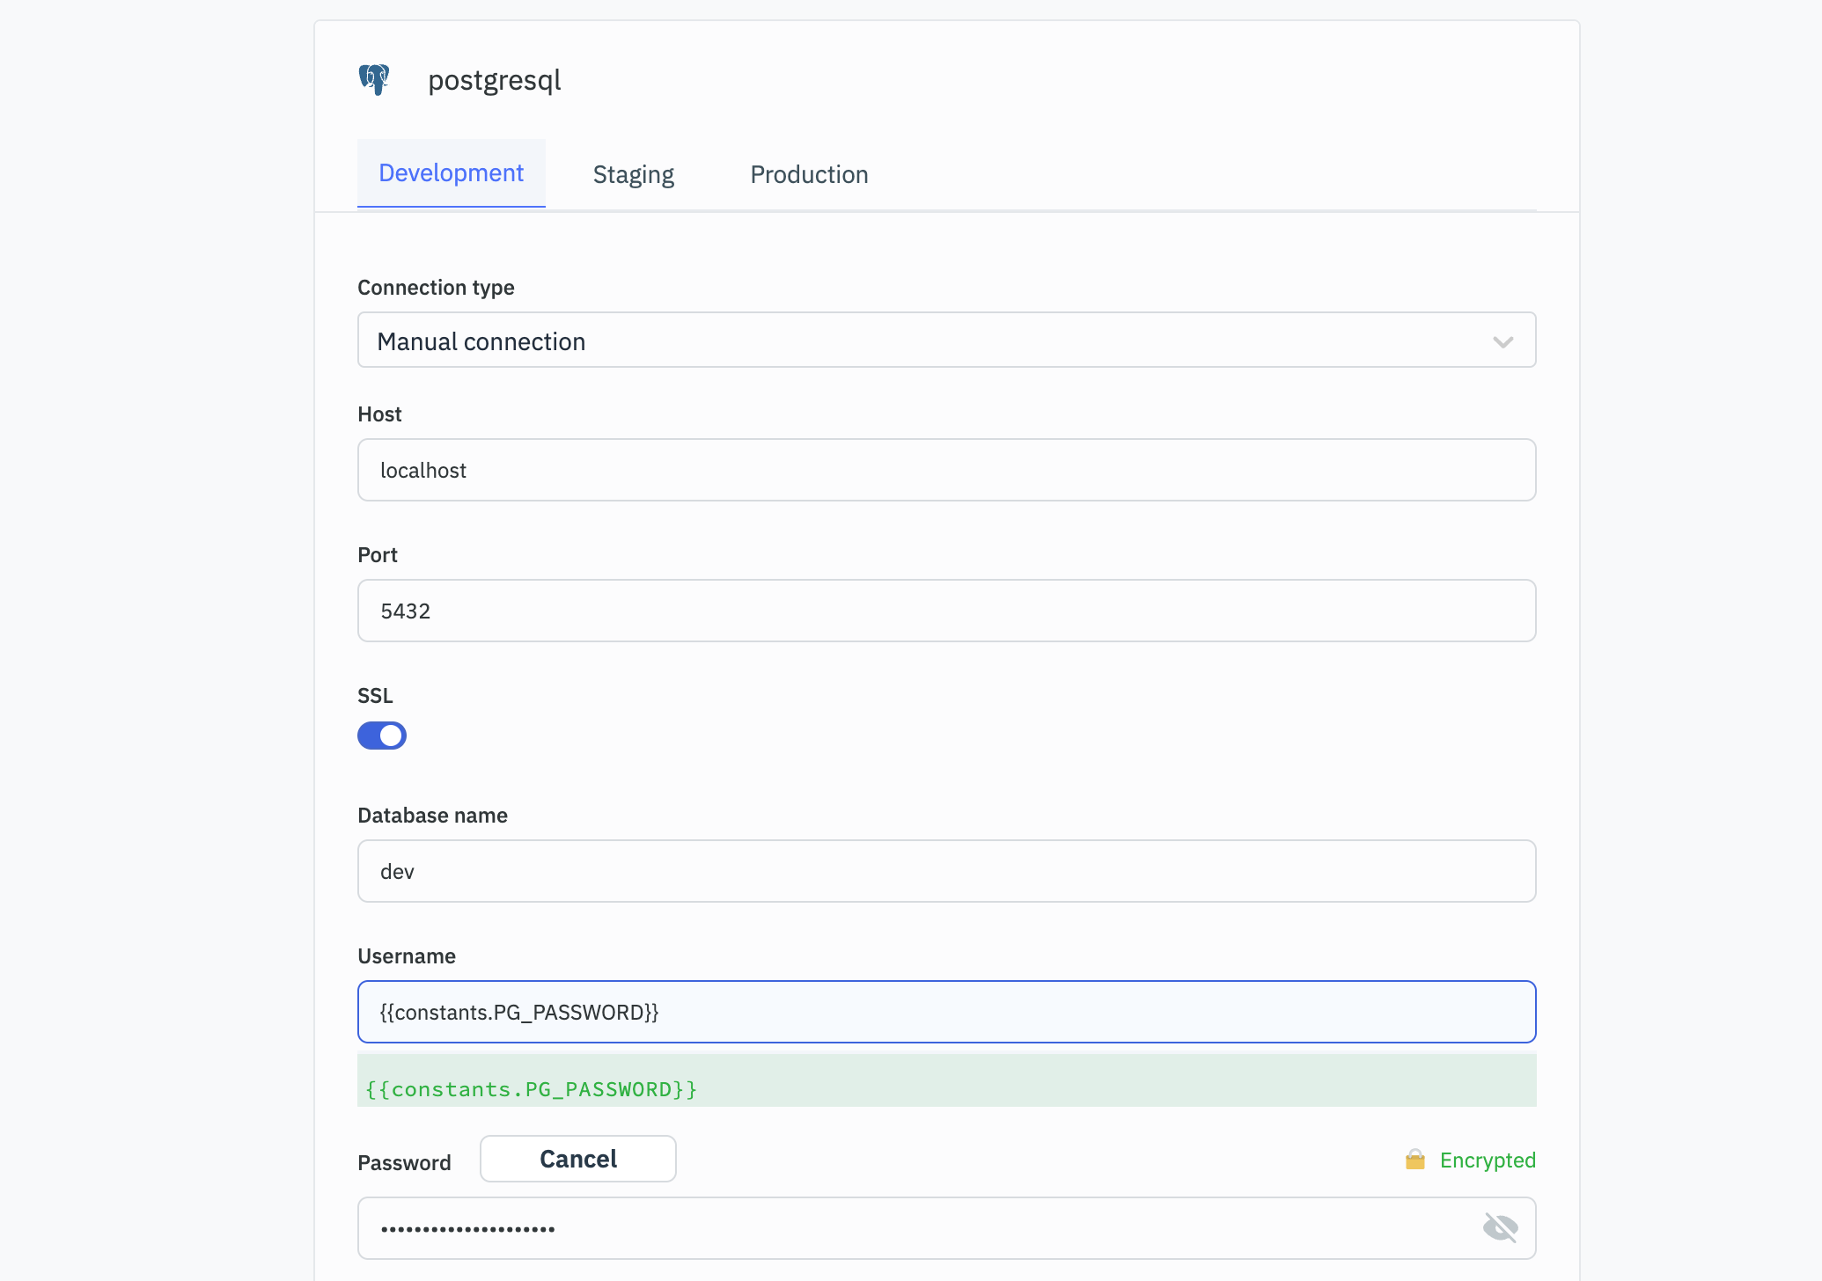The height and width of the screenshot is (1281, 1822).
Task: Click the Database name field
Action: coord(946,872)
